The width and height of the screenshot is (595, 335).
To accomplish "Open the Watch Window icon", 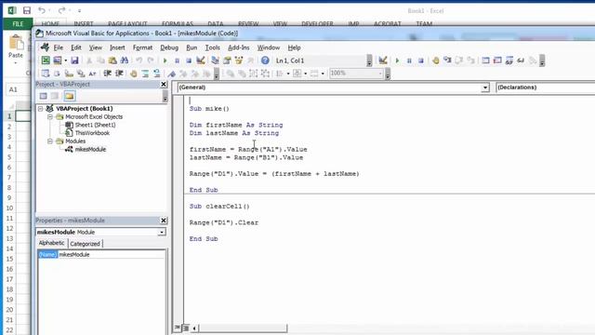I will click(x=509, y=60).
